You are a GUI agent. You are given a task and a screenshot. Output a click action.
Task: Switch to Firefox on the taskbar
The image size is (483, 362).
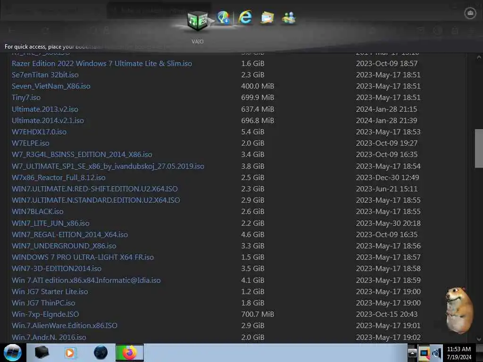tap(130, 353)
